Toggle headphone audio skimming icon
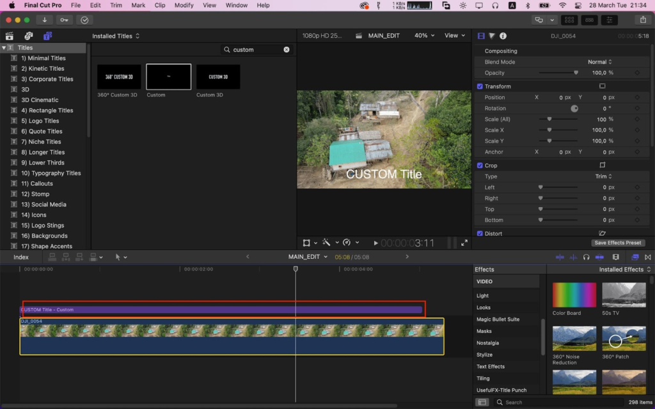 click(x=586, y=257)
